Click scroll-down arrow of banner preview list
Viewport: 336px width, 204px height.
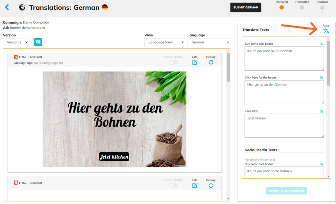tap(228, 199)
